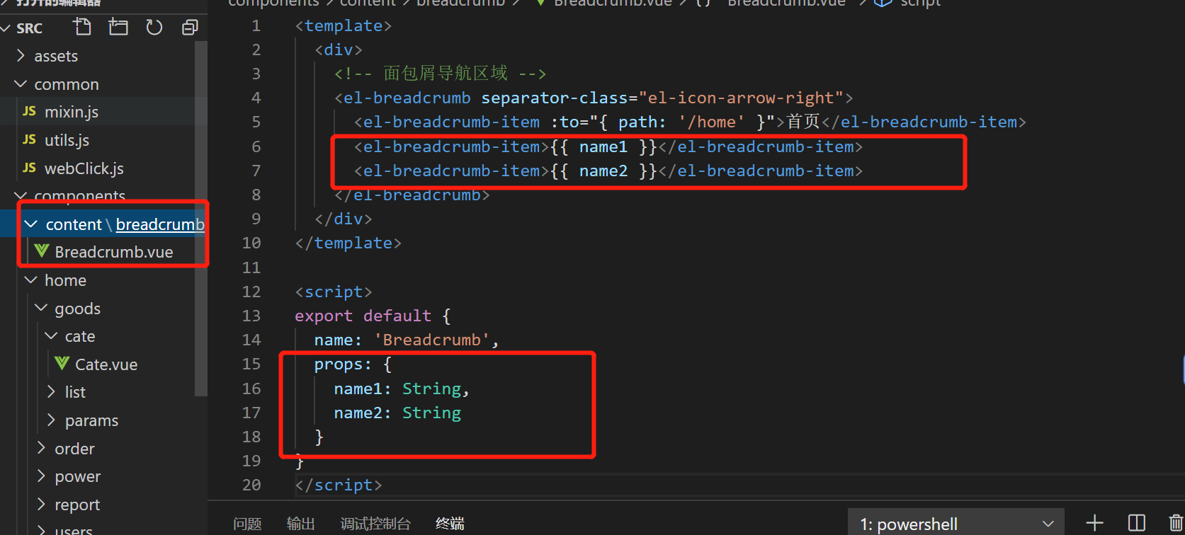Open utils.js file
Image resolution: width=1185 pixels, height=535 pixels.
[x=67, y=140]
